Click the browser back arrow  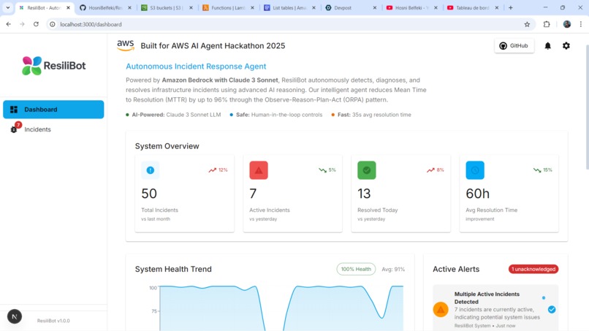9,24
